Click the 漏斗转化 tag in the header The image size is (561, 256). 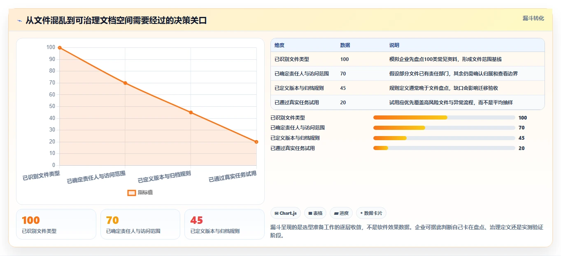533,18
